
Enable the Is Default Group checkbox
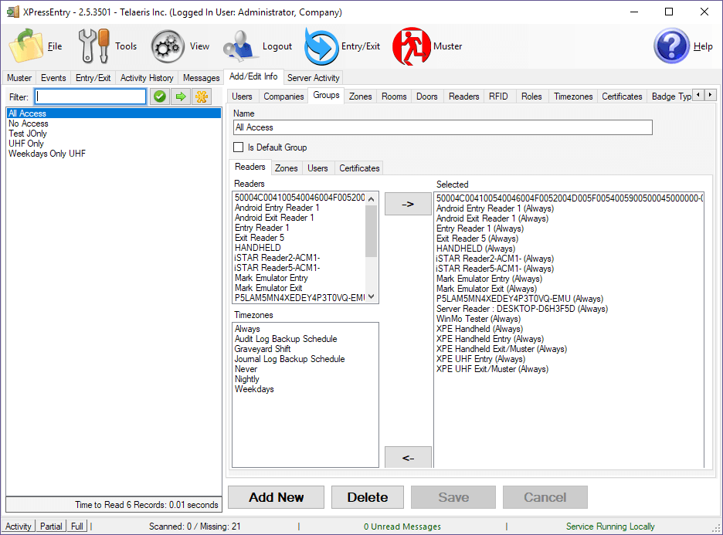(239, 147)
